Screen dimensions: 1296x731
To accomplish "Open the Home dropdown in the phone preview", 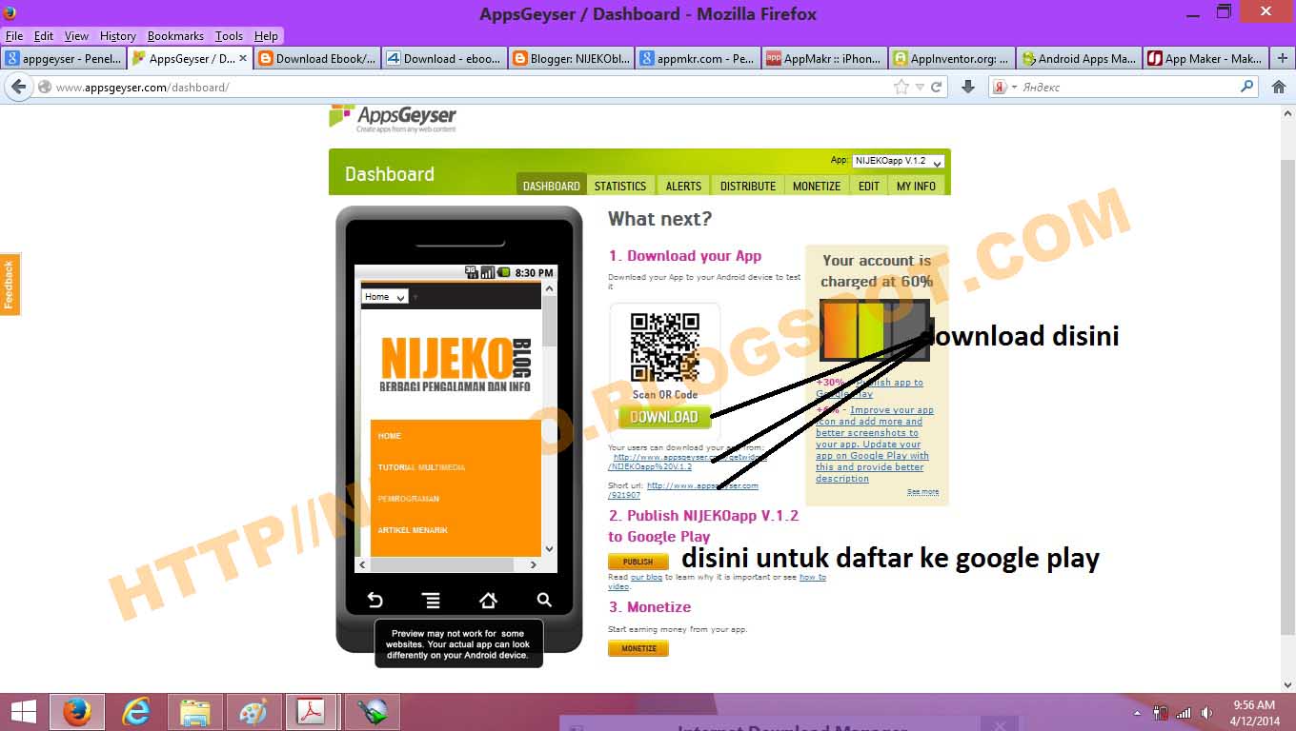I will [x=385, y=297].
